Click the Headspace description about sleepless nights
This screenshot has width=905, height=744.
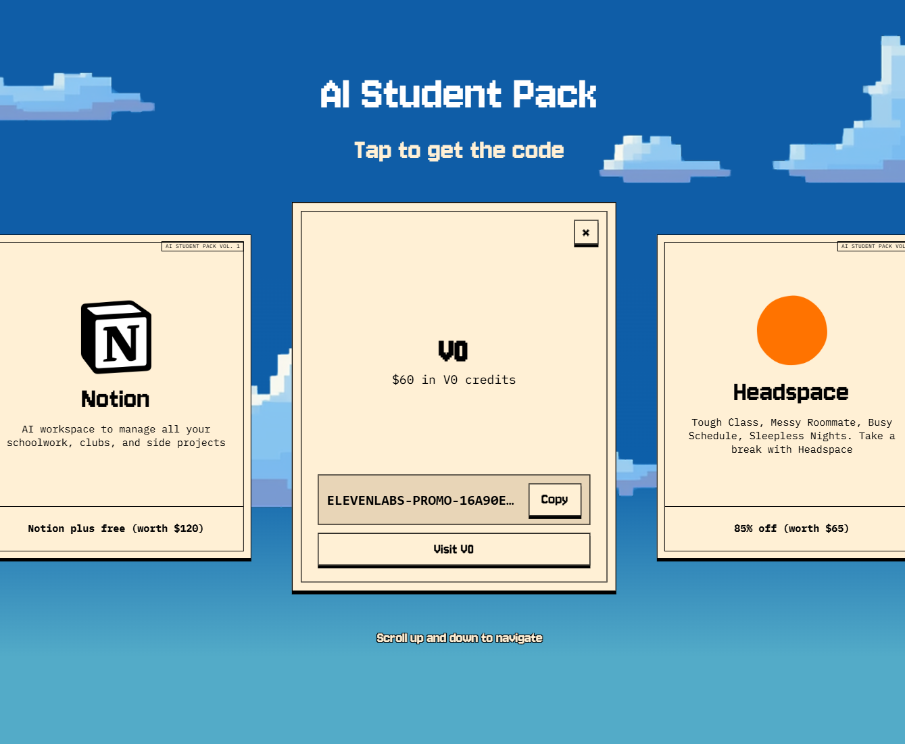click(x=791, y=436)
